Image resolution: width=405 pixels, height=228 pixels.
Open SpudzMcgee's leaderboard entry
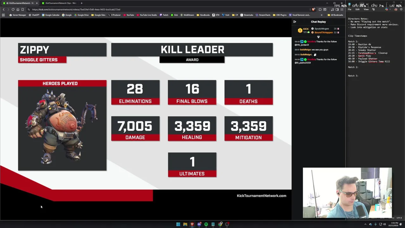[x=325, y=28]
